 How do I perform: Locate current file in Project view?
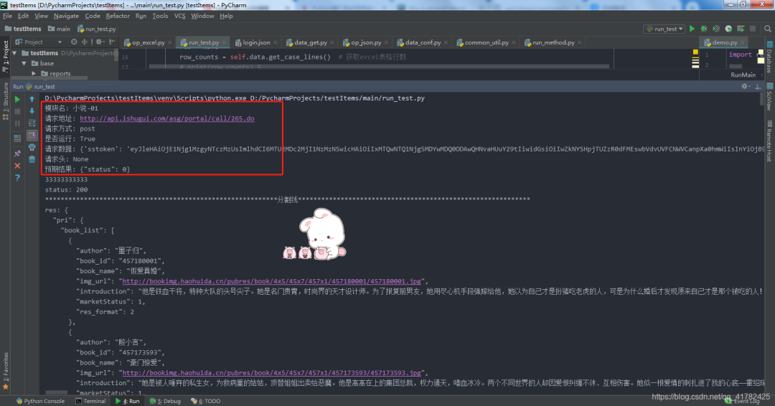coord(74,42)
